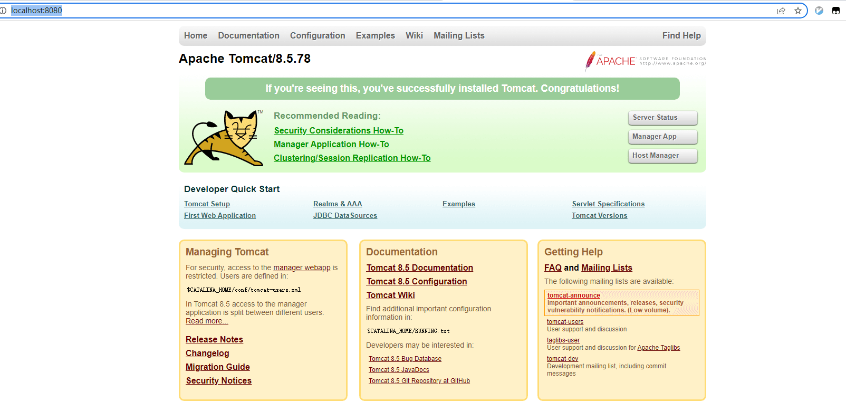Open First Web Application link

point(220,215)
